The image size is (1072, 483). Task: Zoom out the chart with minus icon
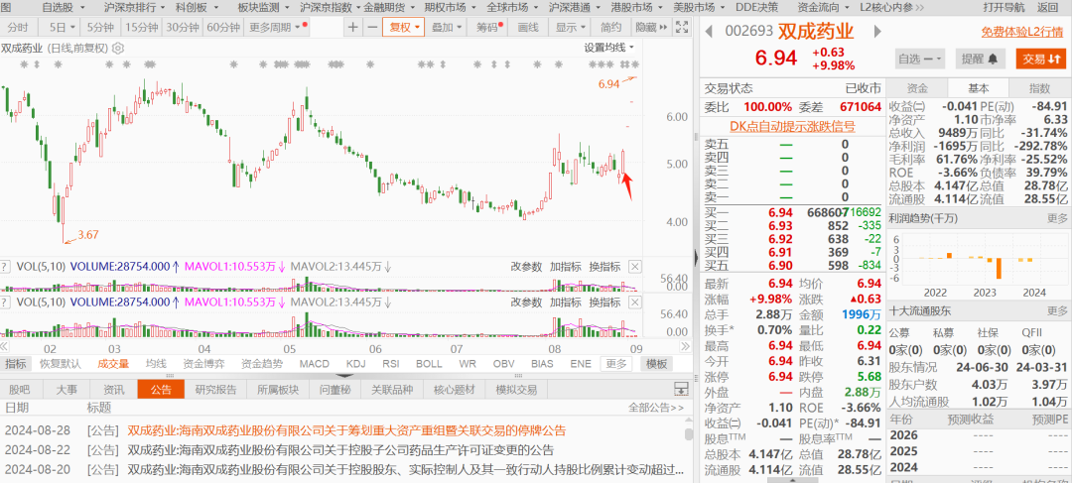(372, 28)
